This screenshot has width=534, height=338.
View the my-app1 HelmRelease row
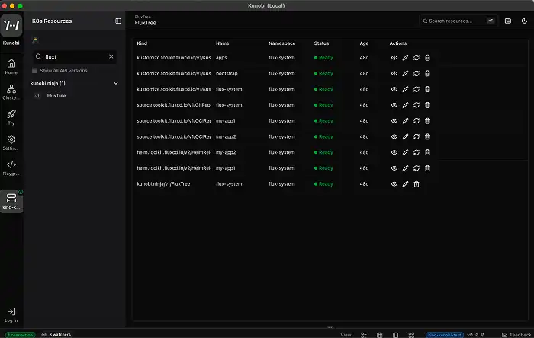pyautogui.click(x=394, y=168)
